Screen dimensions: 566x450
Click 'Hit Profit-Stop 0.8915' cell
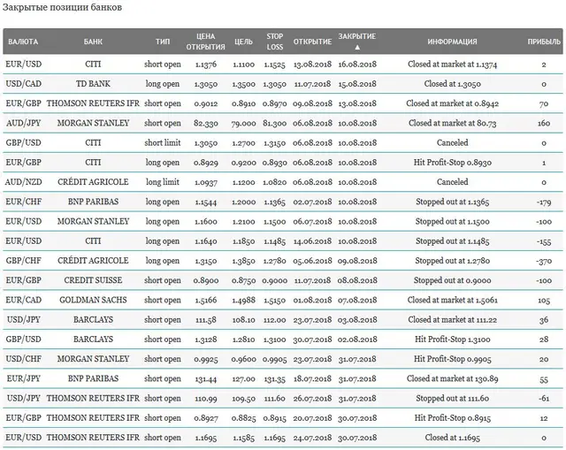point(452,418)
